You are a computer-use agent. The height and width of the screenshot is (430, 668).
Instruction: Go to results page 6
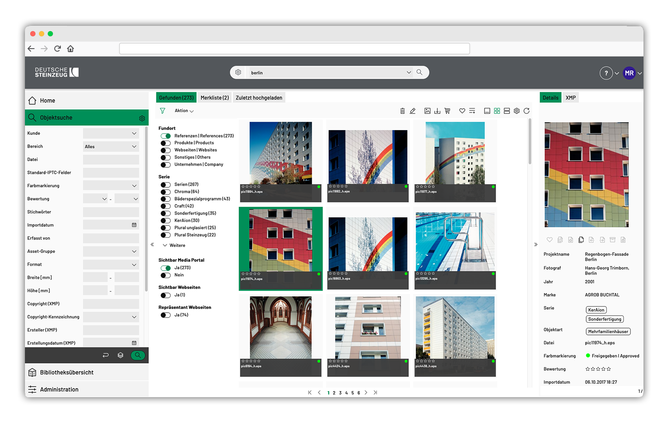359,393
